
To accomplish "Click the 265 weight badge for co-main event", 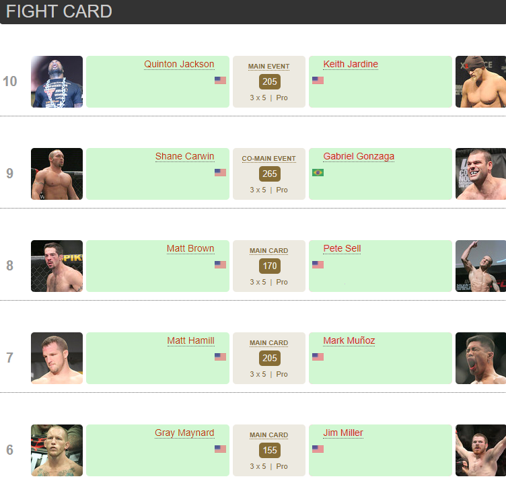I will point(270,174).
